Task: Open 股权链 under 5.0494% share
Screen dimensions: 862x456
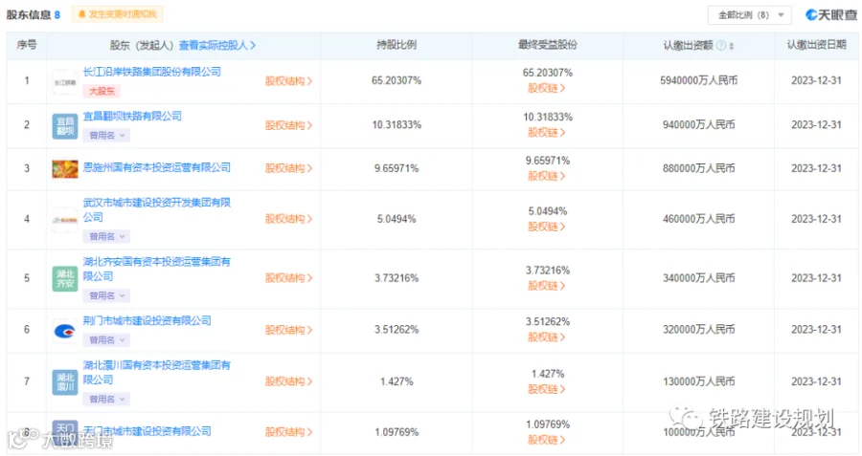Action: click(547, 227)
